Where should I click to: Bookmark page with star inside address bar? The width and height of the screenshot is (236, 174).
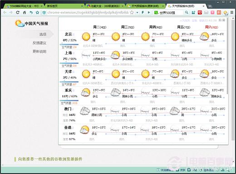click(x=132, y=12)
